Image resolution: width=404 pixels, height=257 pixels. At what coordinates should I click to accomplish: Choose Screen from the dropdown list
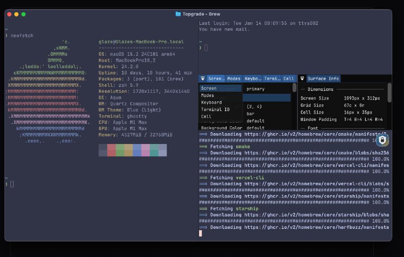point(209,88)
